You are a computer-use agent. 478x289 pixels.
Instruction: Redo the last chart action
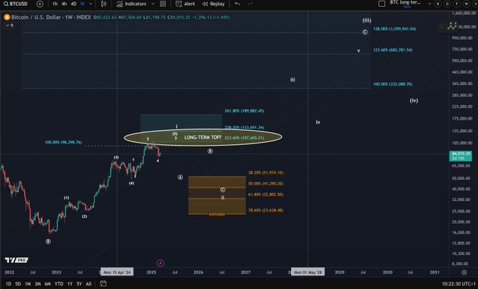[x=250, y=4]
